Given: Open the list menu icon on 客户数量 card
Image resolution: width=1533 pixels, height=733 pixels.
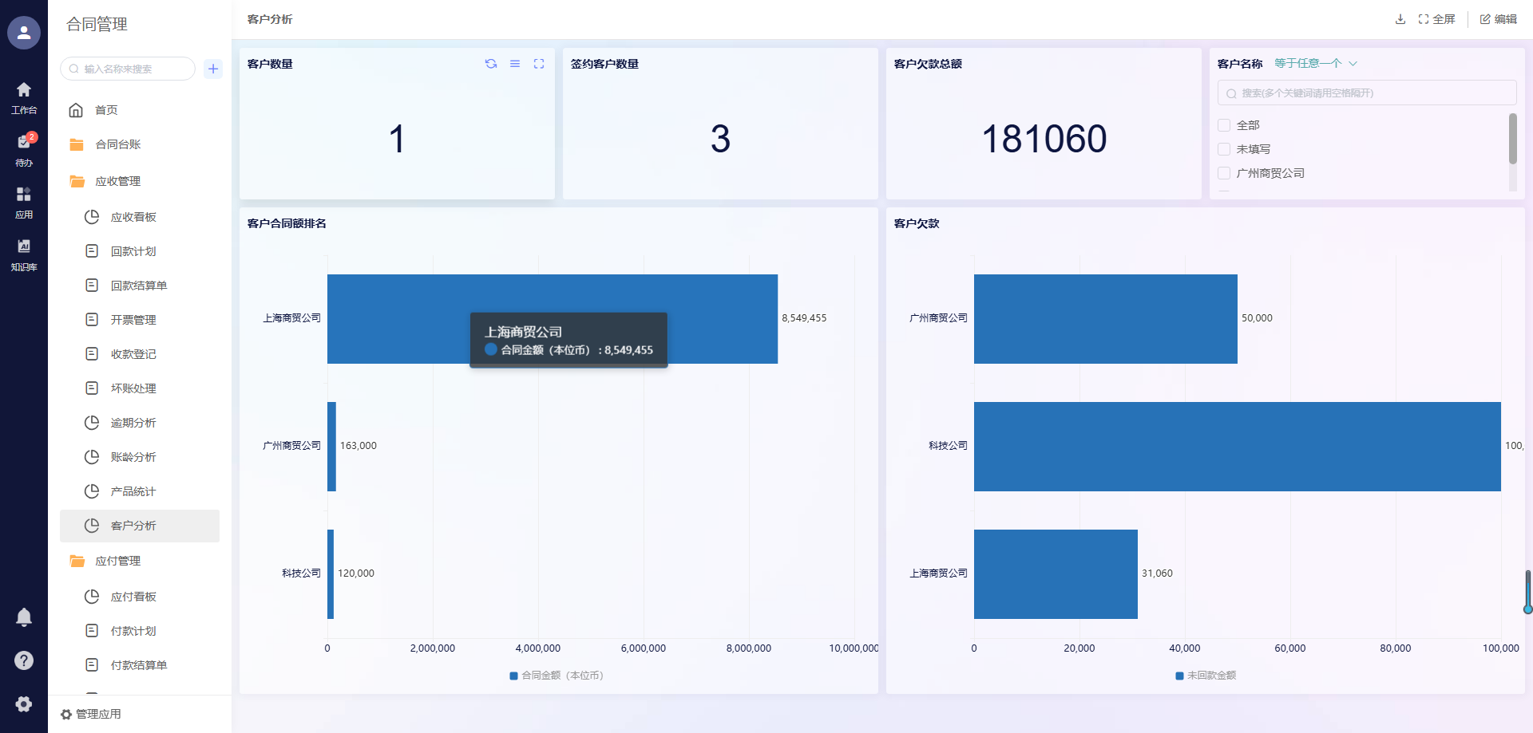Looking at the screenshot, I should point(515,64).
